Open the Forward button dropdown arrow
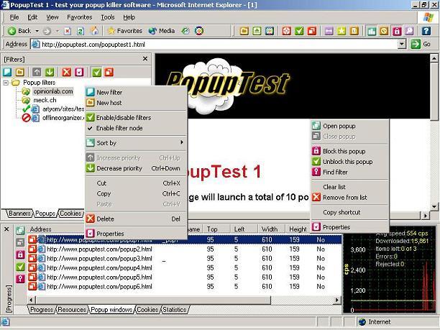Image resolution: width=440 pixels, height=330 pixels. tap(57, 31)
